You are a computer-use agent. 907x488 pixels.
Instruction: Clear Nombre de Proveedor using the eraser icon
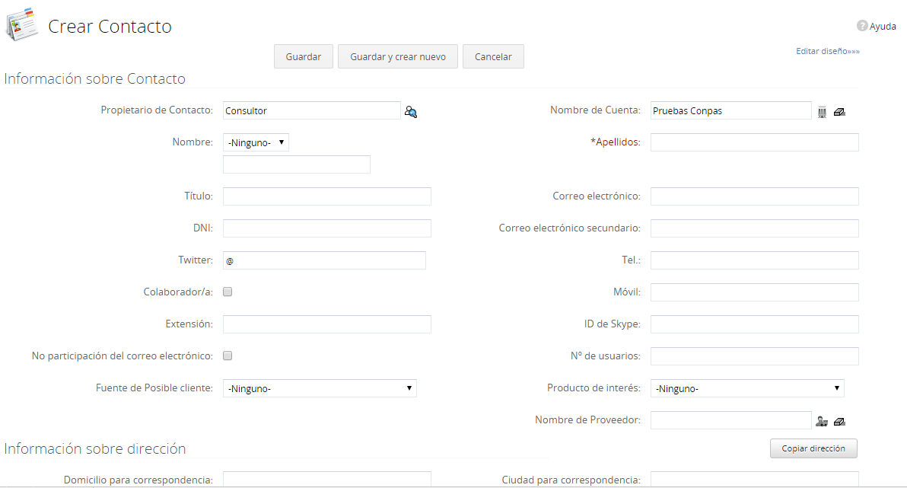(x=839, y=421)
